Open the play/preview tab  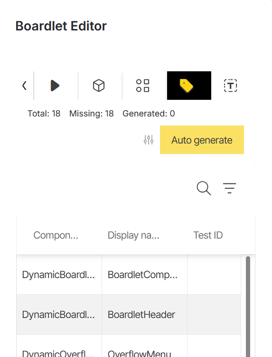[55, 86]
